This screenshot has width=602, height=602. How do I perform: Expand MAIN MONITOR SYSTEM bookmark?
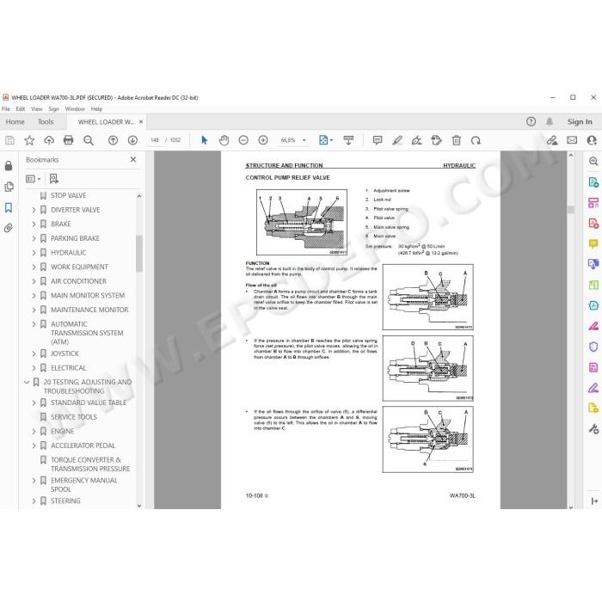[x=34, y=295]
